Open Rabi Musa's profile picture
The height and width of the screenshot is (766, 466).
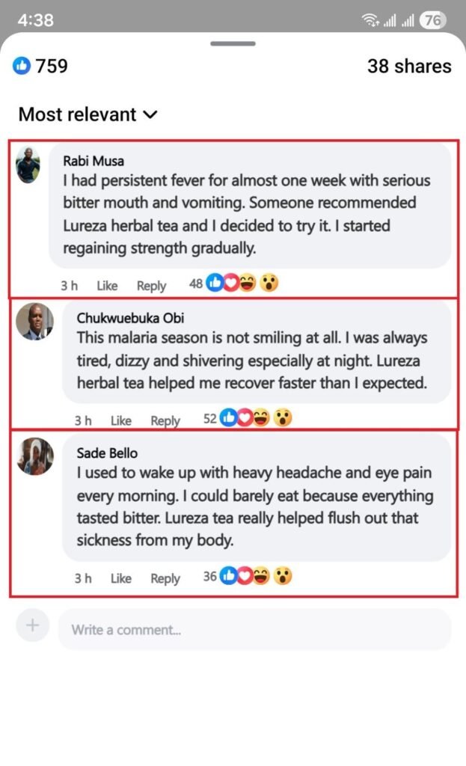click(28, 165)
